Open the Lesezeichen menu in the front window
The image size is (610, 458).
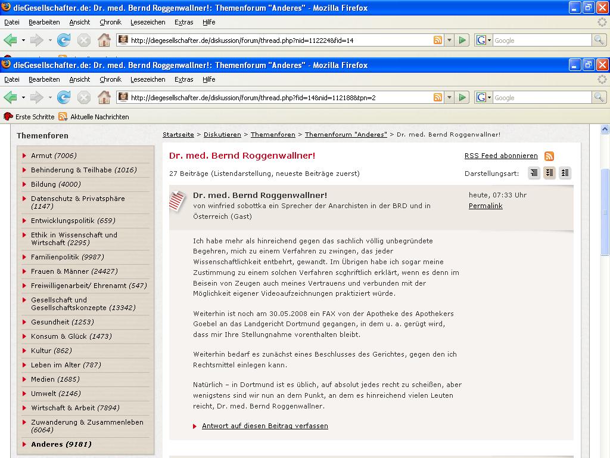pos(148,79)
